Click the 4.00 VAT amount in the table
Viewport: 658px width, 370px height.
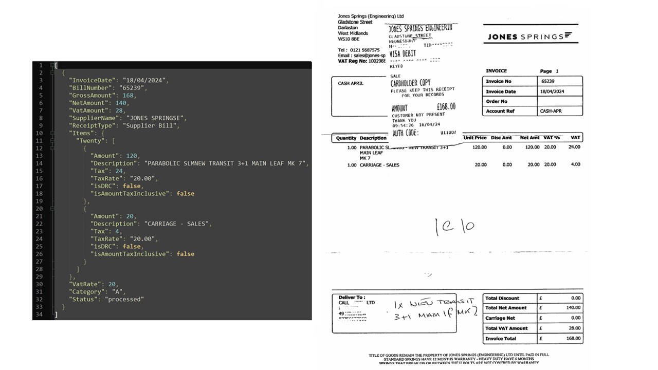(x=576, y=164)
